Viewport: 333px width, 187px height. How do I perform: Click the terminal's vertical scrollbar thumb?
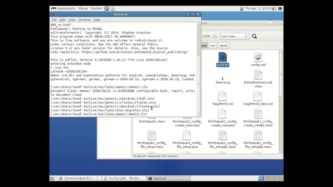point(199,84)
